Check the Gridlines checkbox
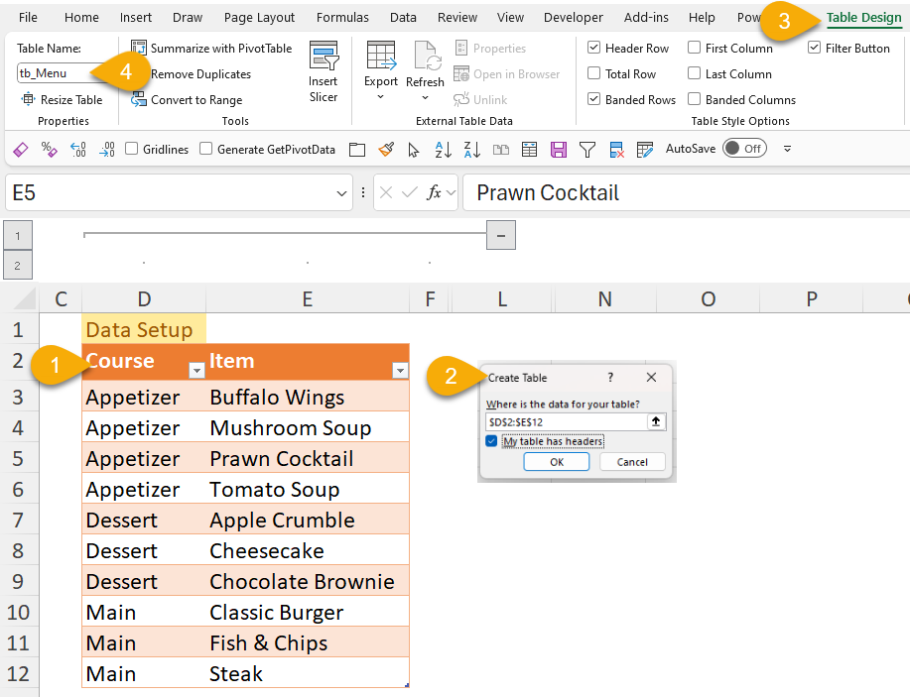Screen dimensions: 910x697 pos(132,150)
